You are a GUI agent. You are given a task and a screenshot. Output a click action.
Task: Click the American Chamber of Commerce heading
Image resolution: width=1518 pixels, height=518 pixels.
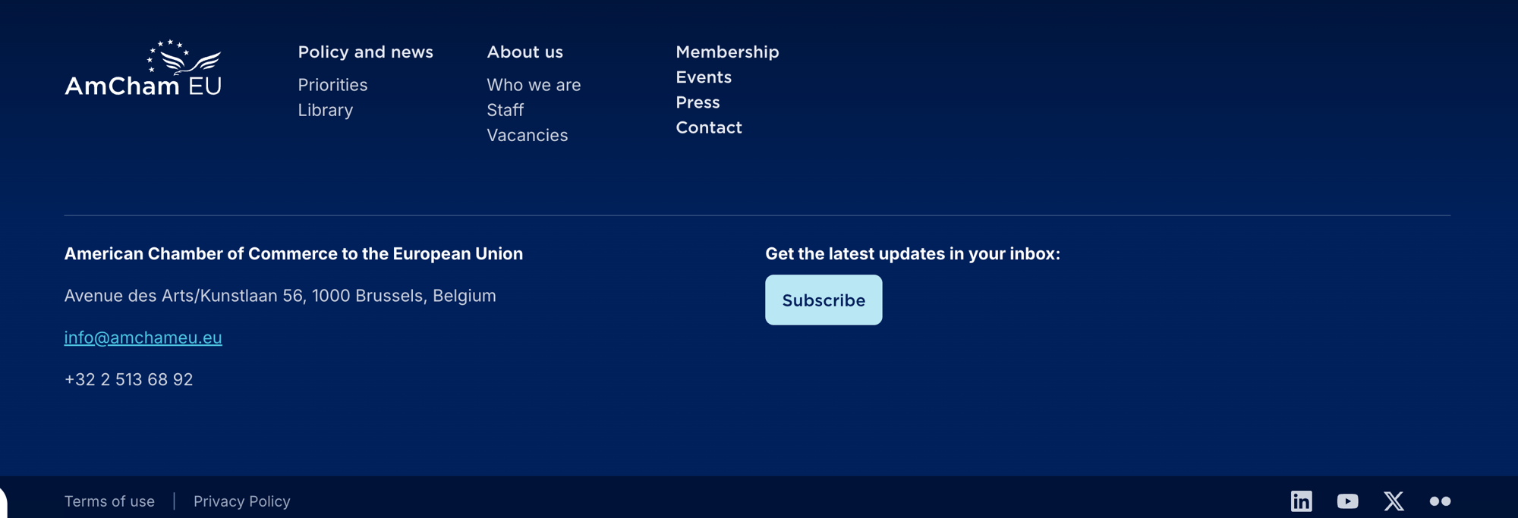(x=293, y=254)
